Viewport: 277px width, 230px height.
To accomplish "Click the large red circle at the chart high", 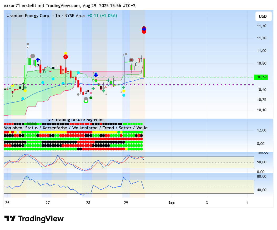I will point(144,32).
